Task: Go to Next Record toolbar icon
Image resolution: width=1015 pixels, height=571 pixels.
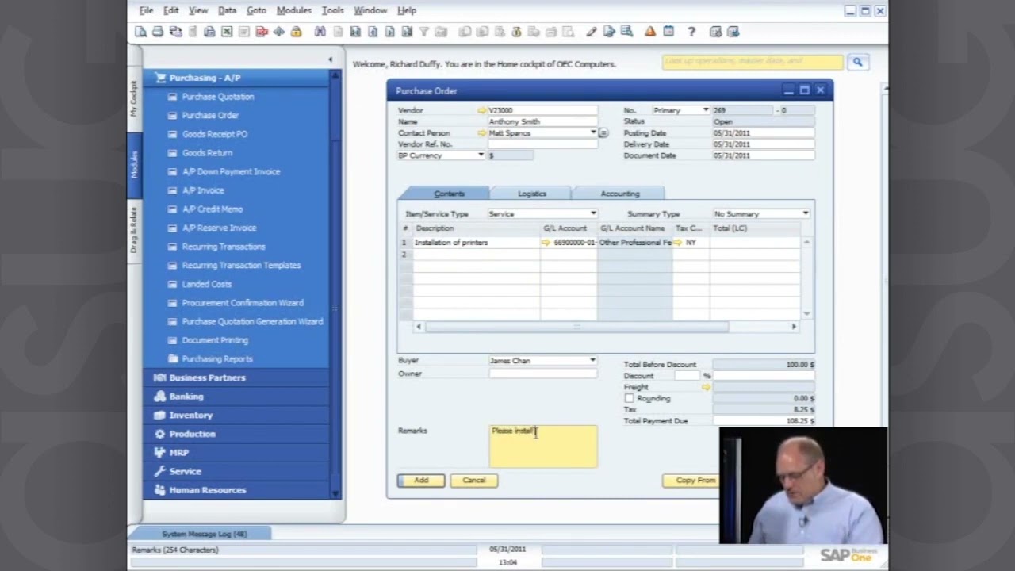Action: [390, 32]
